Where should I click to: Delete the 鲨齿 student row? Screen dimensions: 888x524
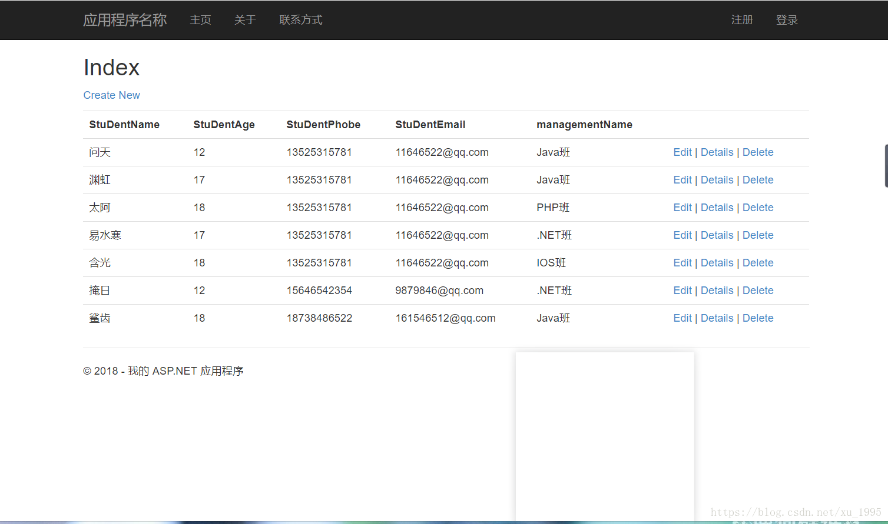coord(758,318)
